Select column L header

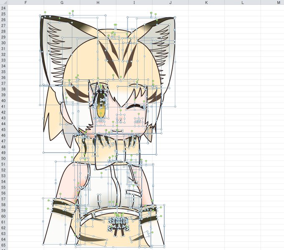[243, 3]
